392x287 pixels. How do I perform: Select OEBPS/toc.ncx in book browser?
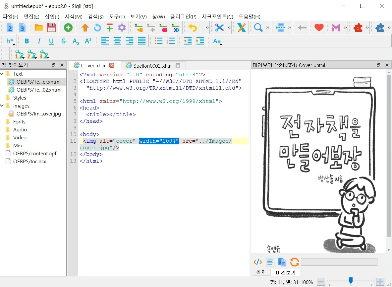29,161
